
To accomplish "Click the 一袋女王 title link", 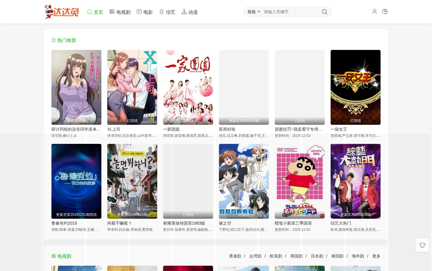I will pos(339,129).
